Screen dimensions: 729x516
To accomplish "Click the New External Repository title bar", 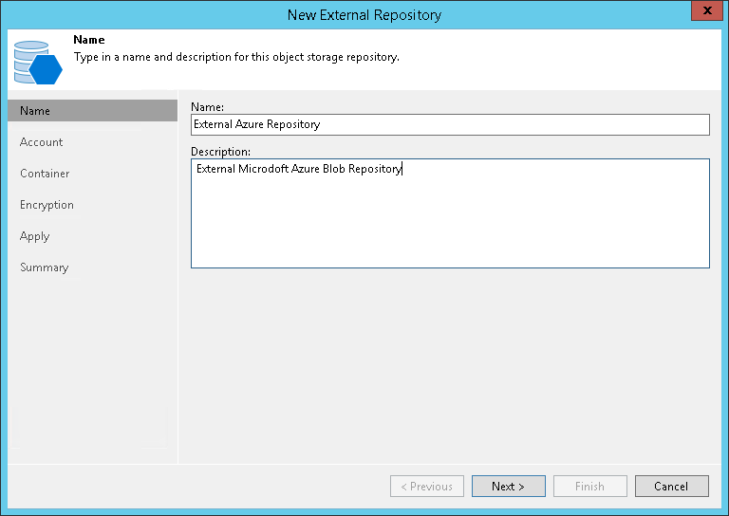I will [x=364, y=14].
